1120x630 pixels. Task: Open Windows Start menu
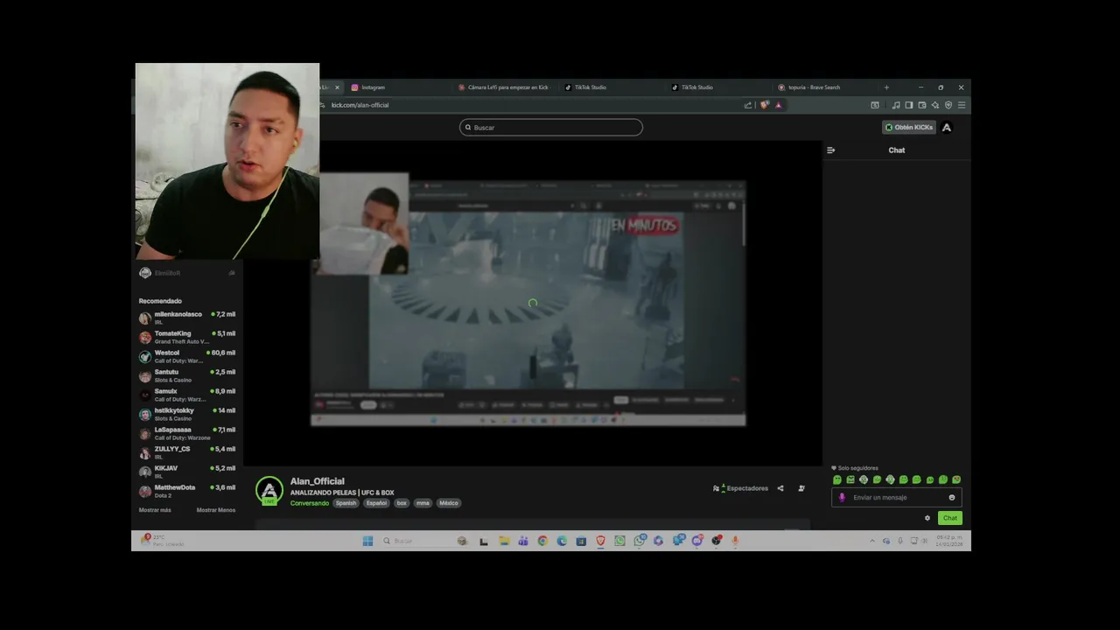(367, 541)
